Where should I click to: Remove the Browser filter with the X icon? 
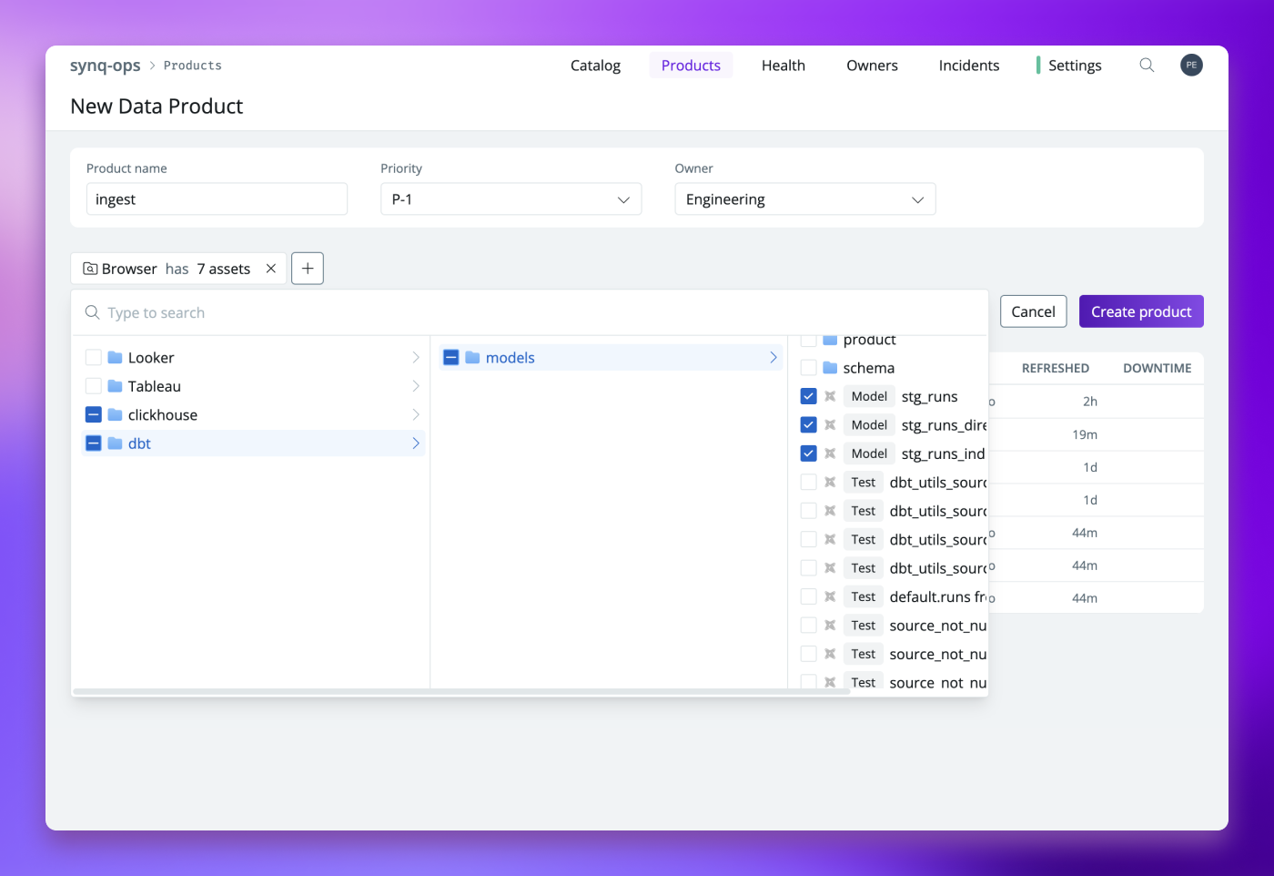pyautogui.click(x=271, y=269)
